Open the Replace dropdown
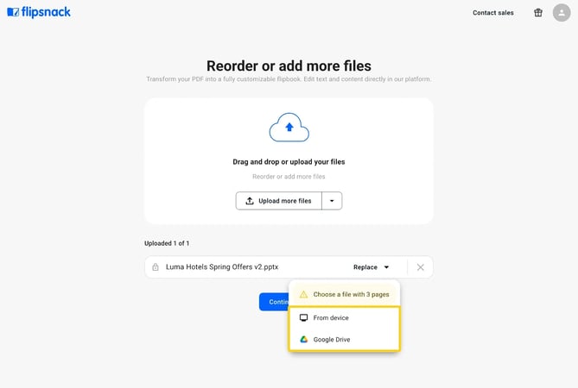Image resolution: width=578 pixels, height=388 pixels. click(372, 267)
